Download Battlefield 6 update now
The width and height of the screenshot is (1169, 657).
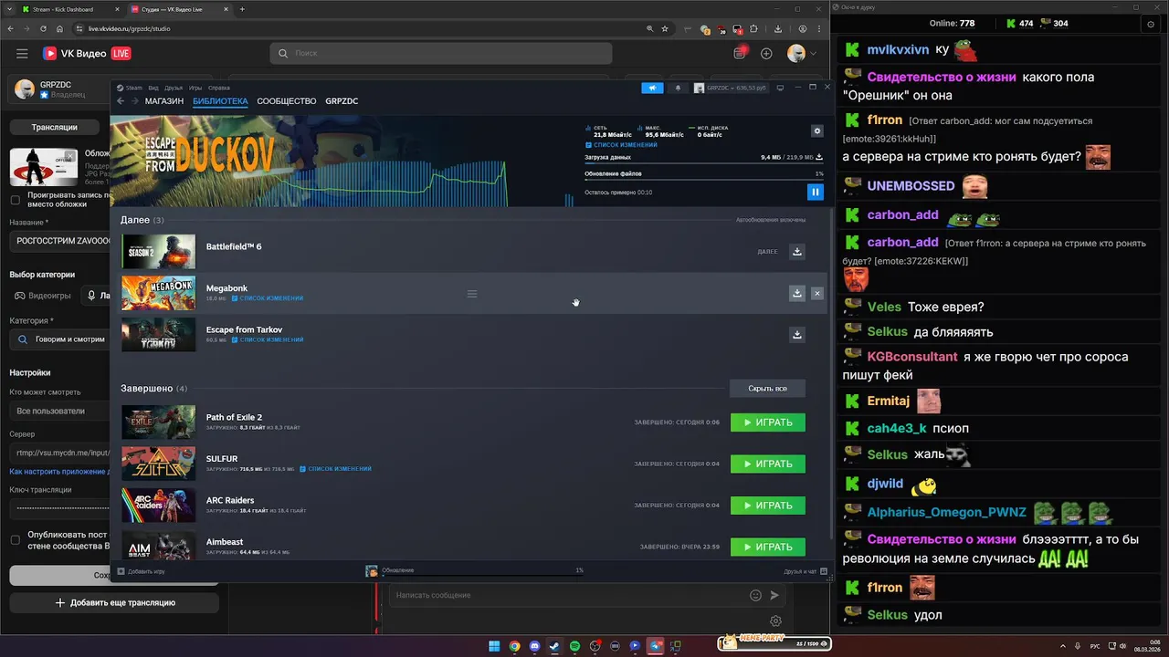797,252
